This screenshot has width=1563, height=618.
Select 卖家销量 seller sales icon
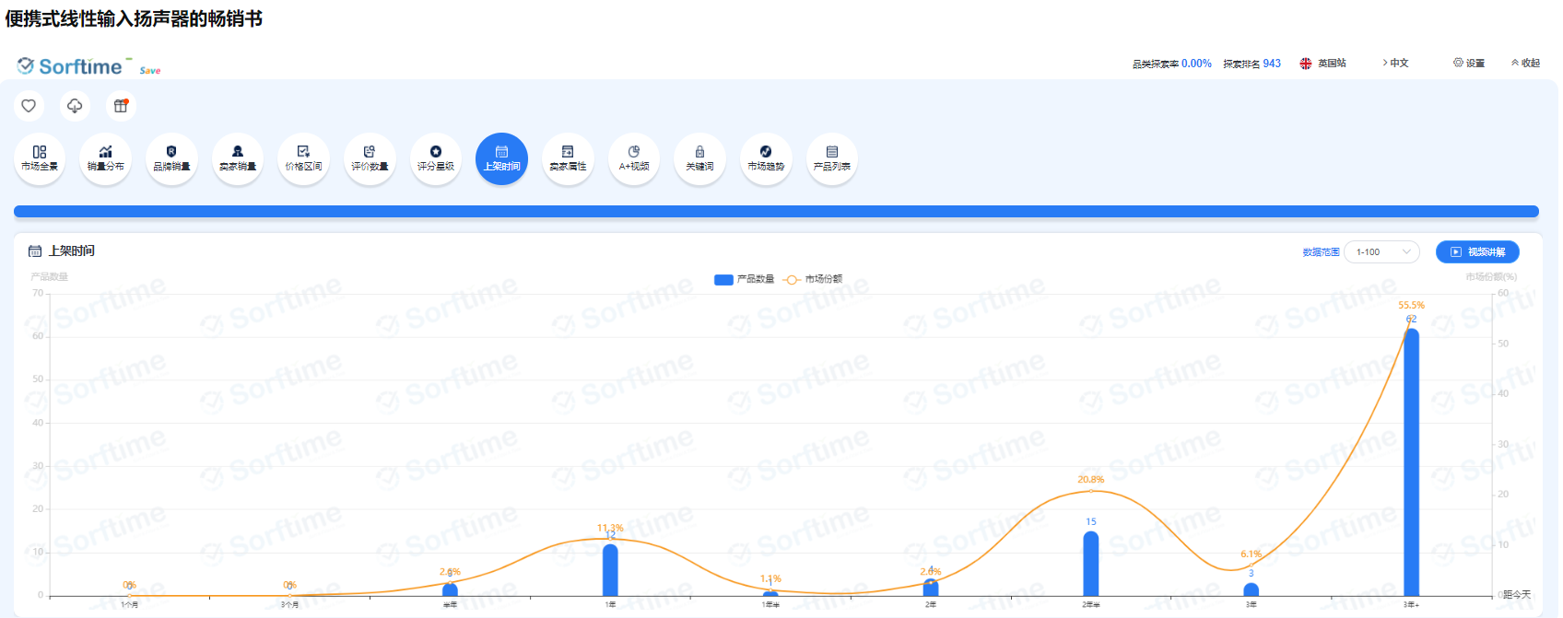[238, 158]
